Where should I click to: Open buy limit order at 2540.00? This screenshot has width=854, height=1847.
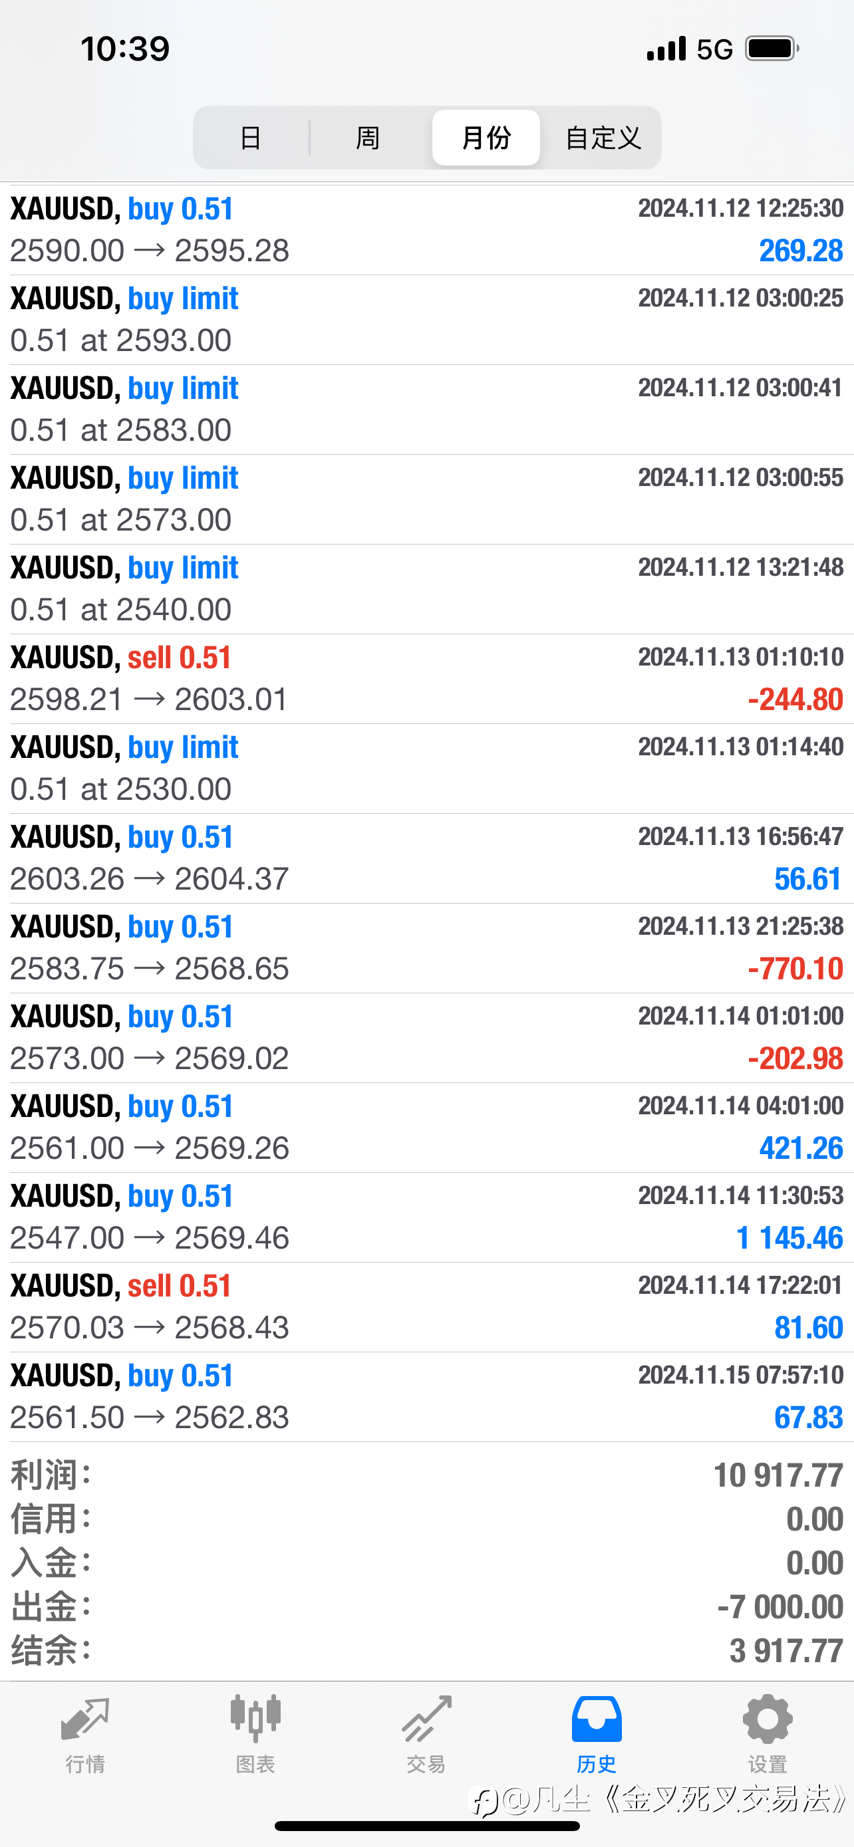(x=426, y=588)
